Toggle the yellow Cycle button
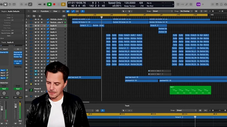The height and width of the screenshot is (127, 227). click(x=63, y=4)
